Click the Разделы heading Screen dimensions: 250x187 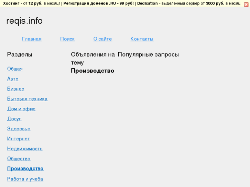[x=20, y=55]
